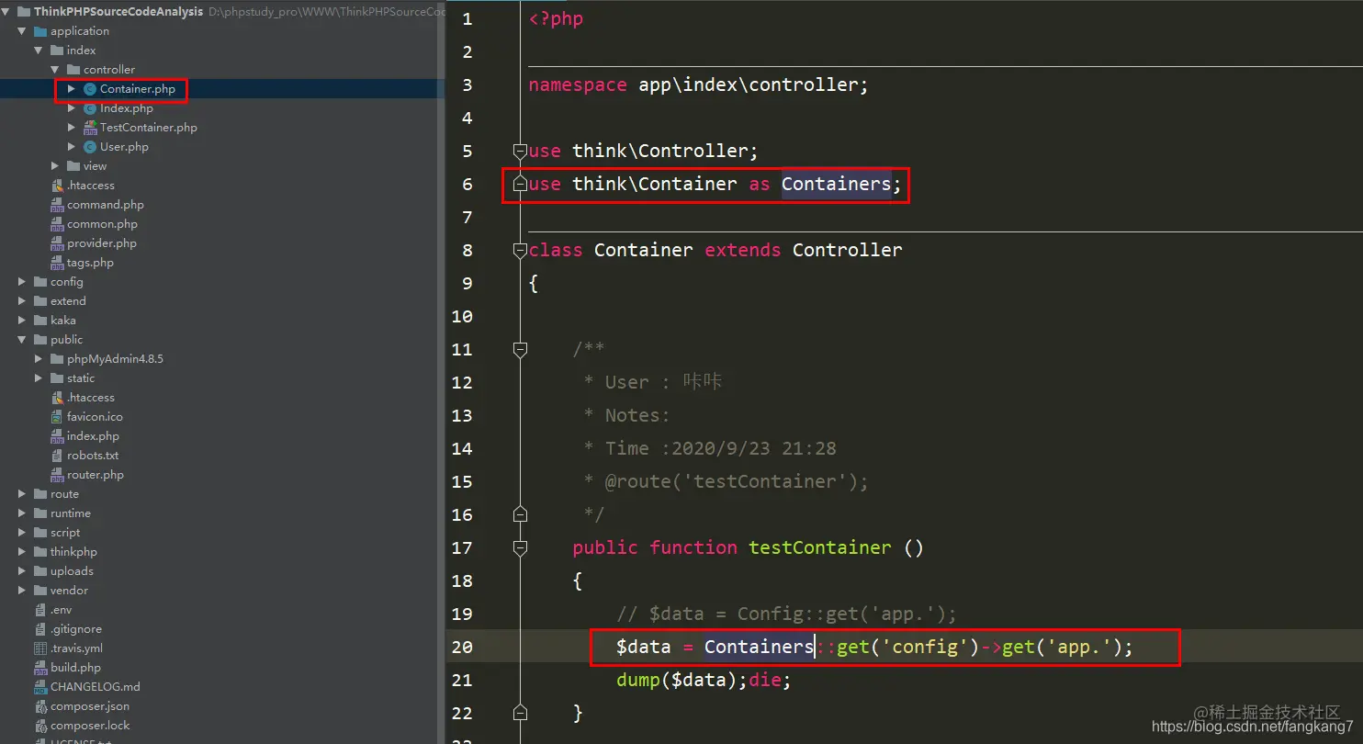Select public index.php in the tree

(x=93, y=436)
